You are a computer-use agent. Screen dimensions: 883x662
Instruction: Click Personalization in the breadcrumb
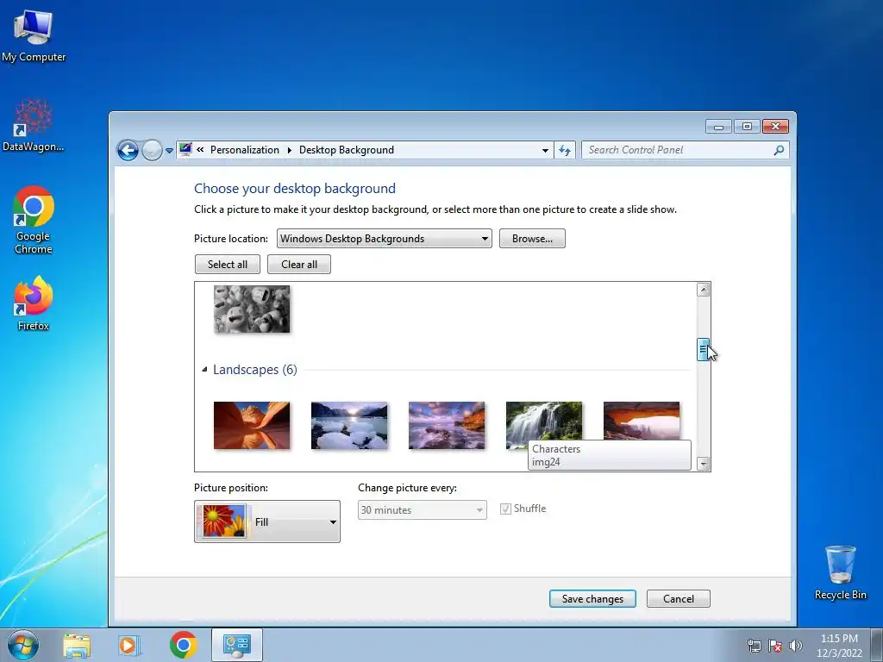(244, 150)
